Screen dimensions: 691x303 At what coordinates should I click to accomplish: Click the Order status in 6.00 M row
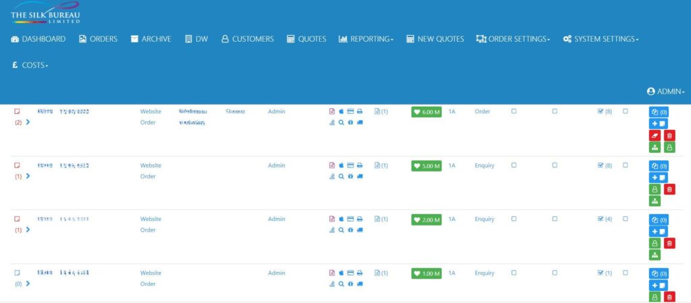coord(482,112)
